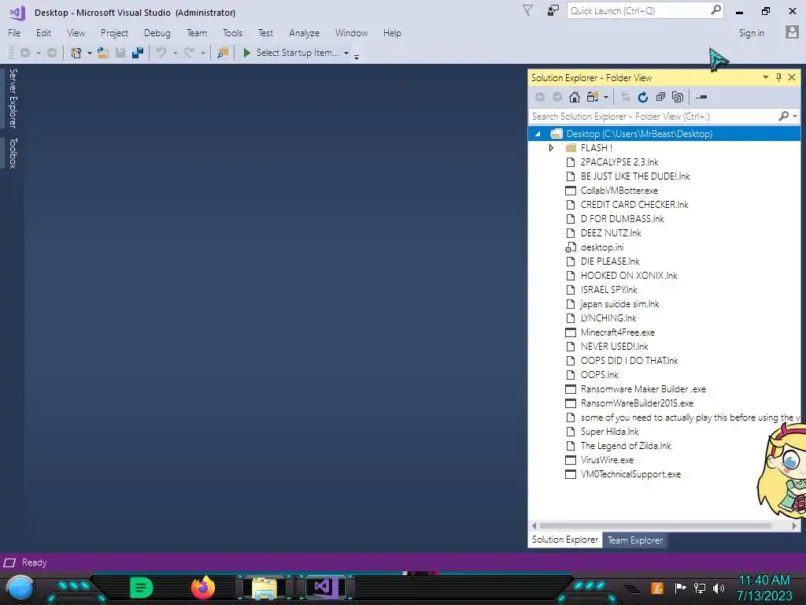Open the Project menu
This screenshot has width=806, height=605.
[114, 33]
